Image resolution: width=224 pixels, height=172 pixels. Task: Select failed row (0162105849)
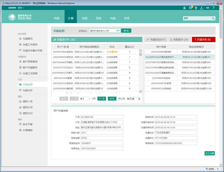180,52
